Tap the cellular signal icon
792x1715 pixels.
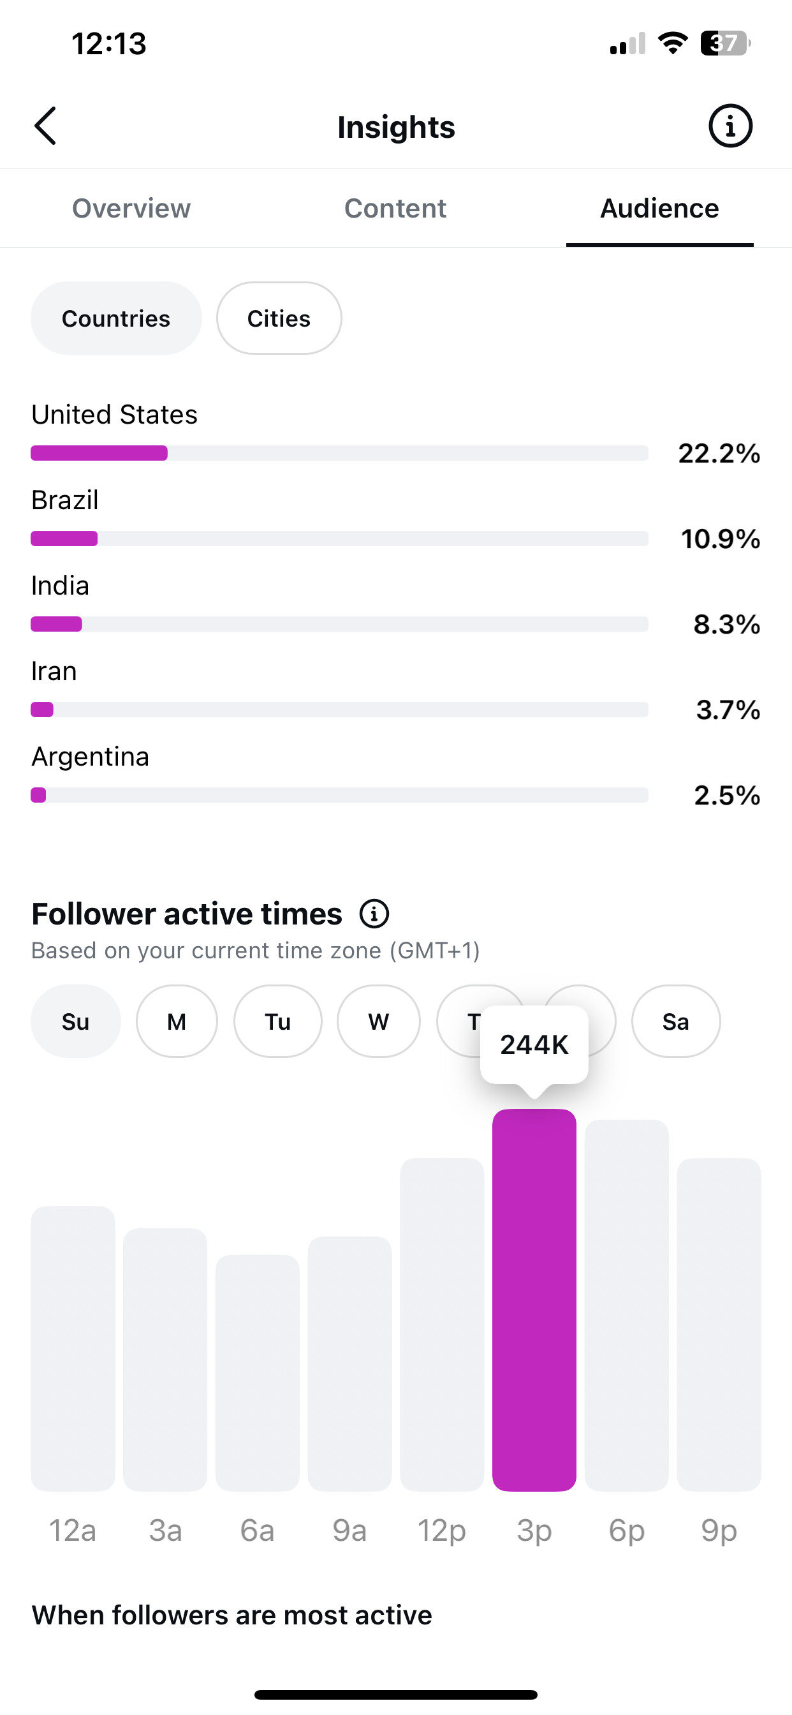pyautogui.click(x=627, y=43)
